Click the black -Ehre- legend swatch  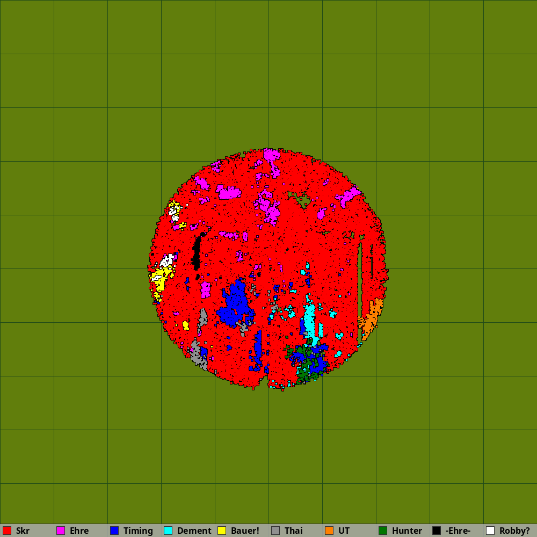click(x=437, y=531)
